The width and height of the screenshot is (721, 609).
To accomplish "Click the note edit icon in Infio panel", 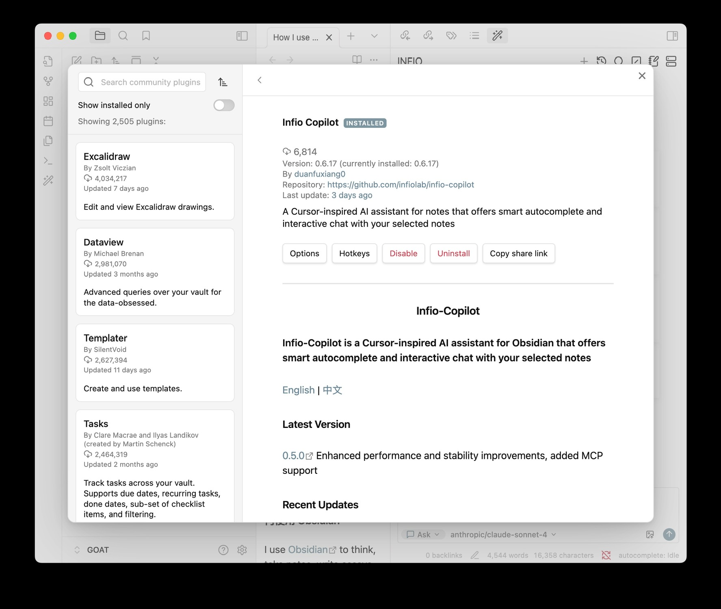I will (654, 61).
